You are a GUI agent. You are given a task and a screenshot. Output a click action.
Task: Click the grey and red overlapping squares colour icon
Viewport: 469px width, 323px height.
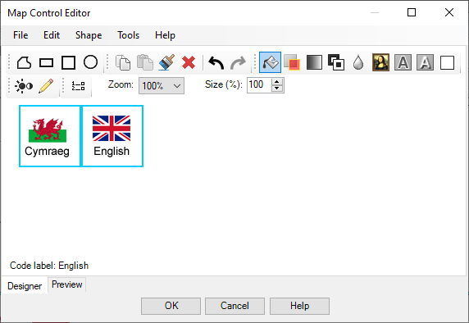[292, 62]
